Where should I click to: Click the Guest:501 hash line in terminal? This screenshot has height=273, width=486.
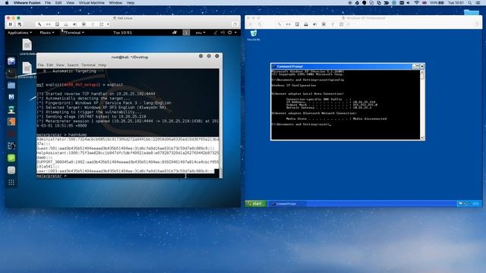point(125,149)
